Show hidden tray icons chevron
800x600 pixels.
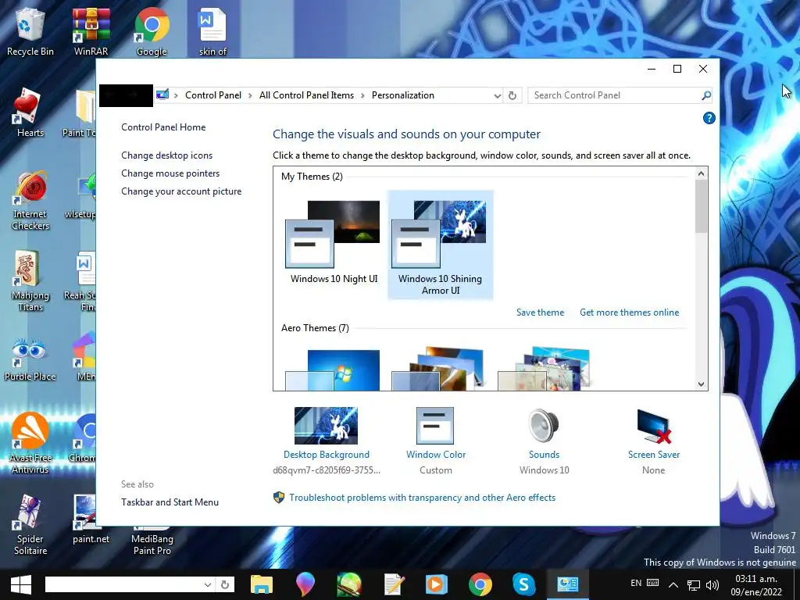tap(673, 584)
